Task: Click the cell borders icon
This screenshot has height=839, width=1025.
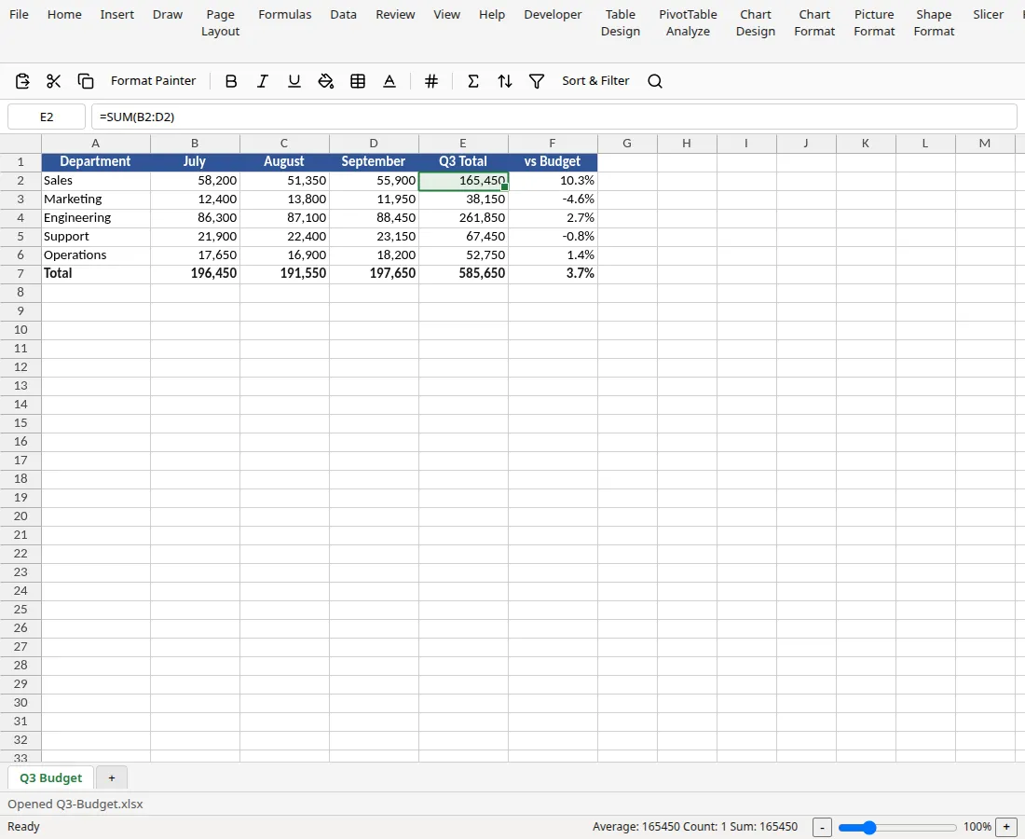Action: coord(358,81)
